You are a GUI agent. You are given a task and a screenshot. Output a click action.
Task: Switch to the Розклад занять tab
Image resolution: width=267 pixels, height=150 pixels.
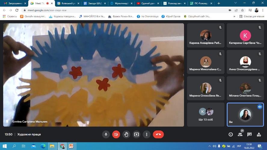click(174, 3)
